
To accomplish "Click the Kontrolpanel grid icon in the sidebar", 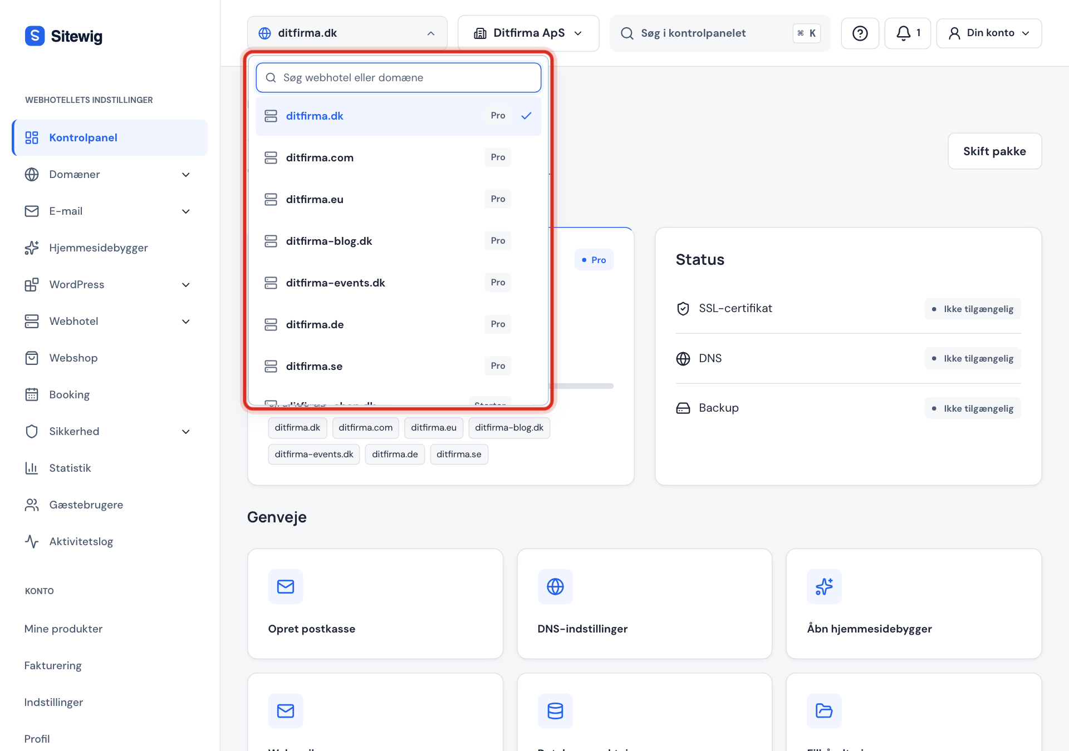I will tap(32, 137).
